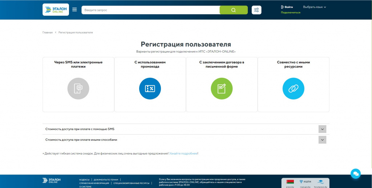Open the search filter settings icon
Screen dimensions: 372x188
(256, 10)
